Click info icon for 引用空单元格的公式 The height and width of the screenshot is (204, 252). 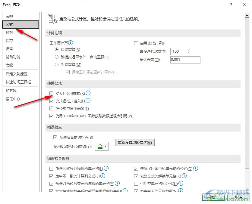tap(181, 183)
